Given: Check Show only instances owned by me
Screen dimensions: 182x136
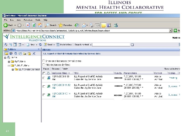Looking at the screenshot, I should coord(44,61).
